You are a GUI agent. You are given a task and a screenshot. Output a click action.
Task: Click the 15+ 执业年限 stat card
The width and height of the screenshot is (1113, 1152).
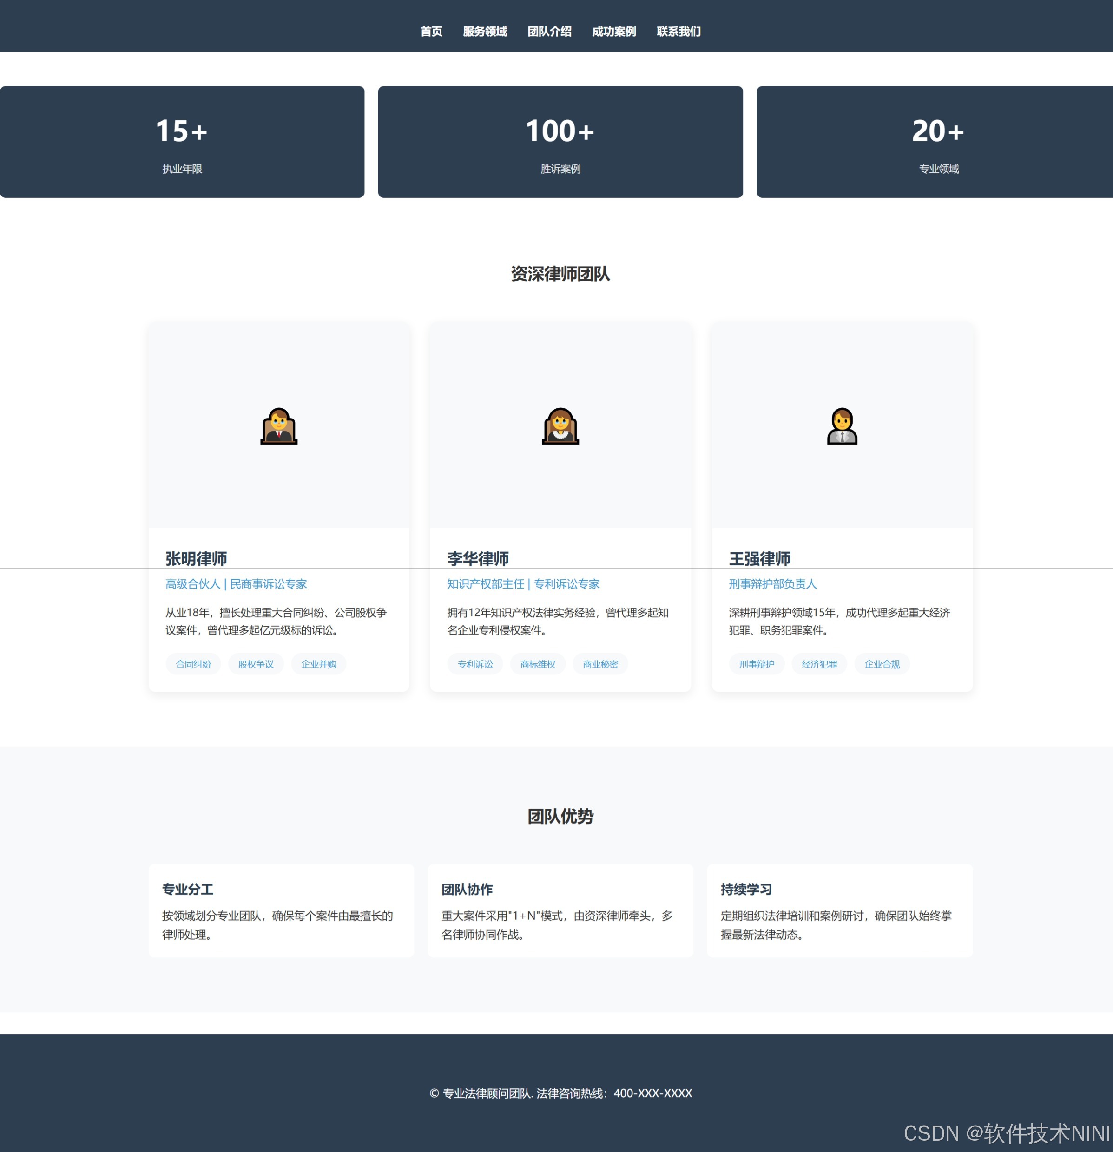pyautogui.click(x=182, y=142)
